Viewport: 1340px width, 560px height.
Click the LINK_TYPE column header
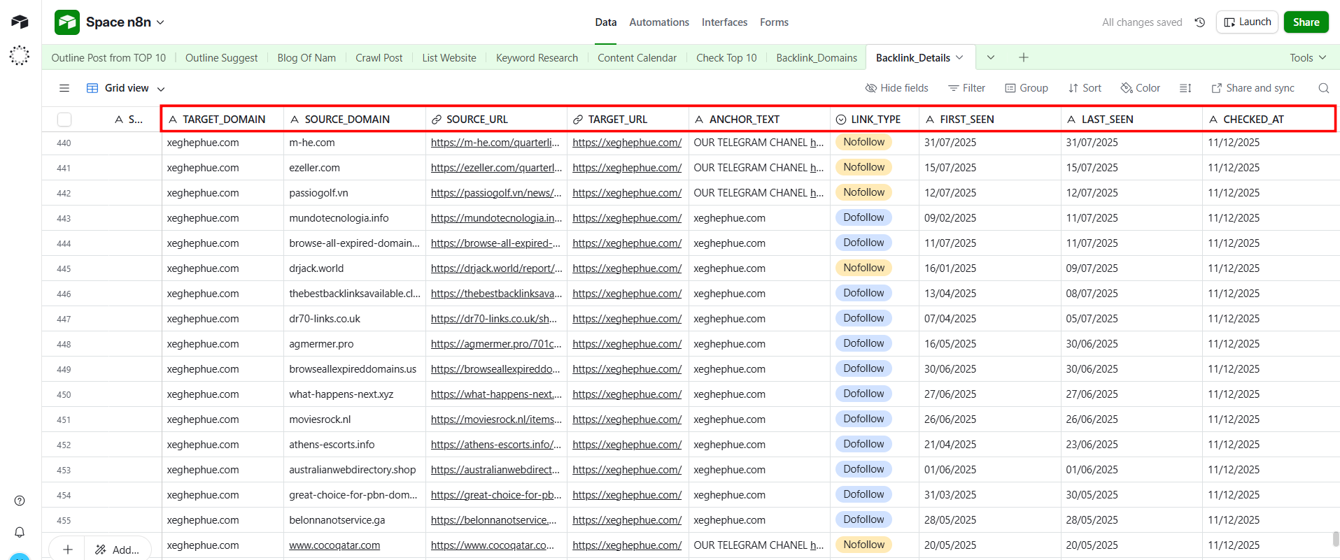(875, 120)
